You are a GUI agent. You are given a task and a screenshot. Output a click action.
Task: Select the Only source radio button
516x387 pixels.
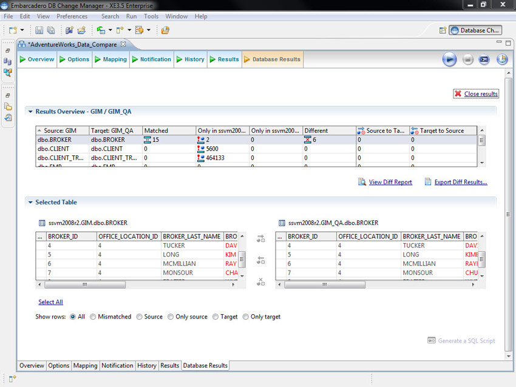tap(171, 317)
